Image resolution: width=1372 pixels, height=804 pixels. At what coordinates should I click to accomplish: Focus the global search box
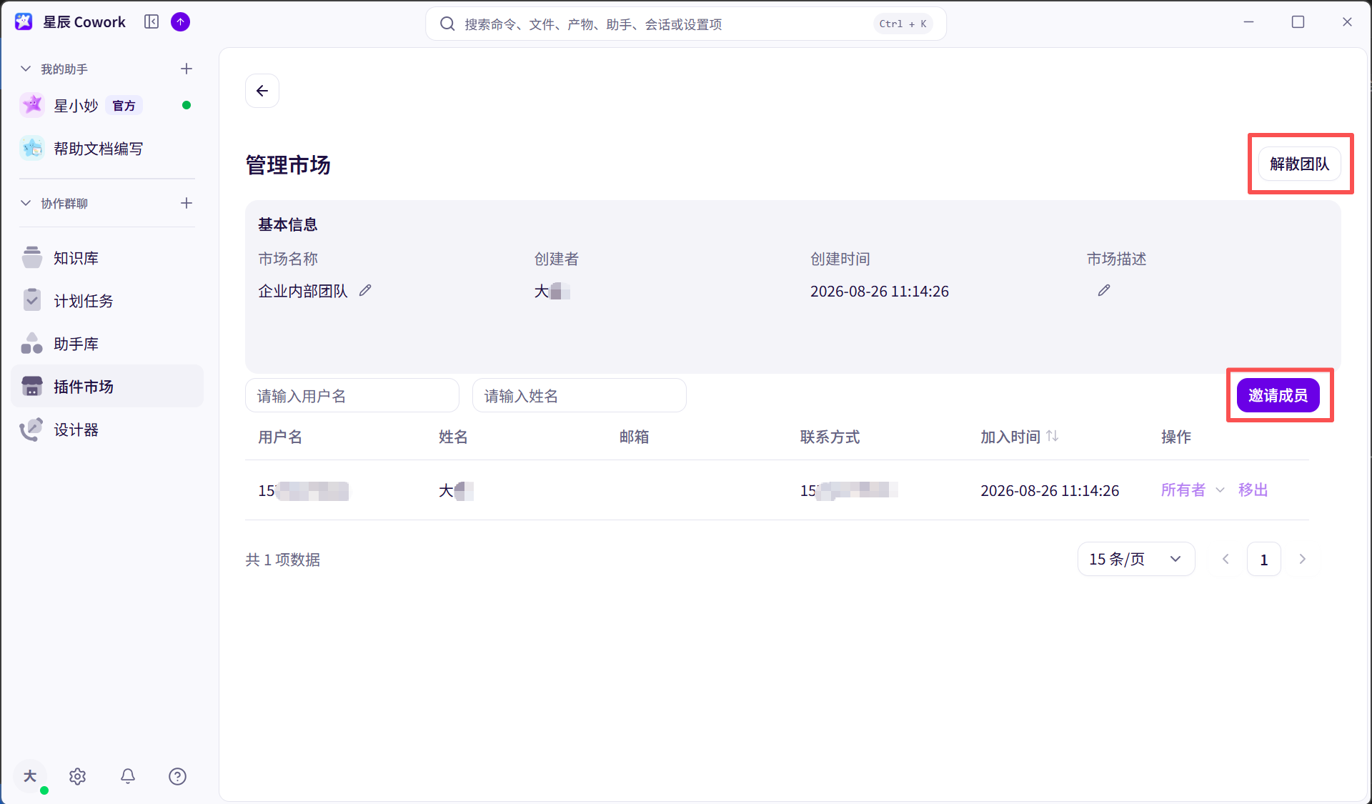coord(686,24)
